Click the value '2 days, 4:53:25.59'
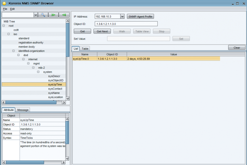 coord(138,59)
